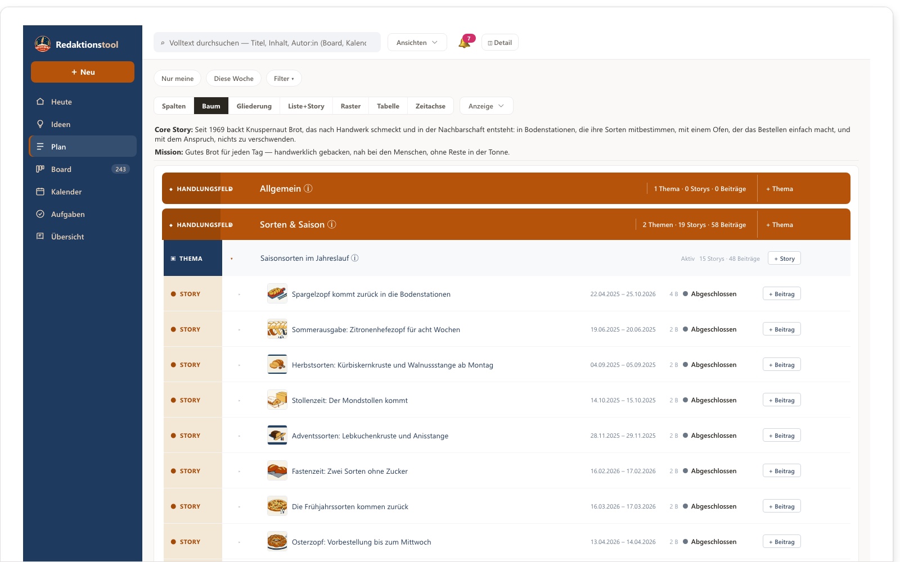This screenshot has height=562, width=900.
Task: Add a Story to Saisonsorten im Jahreslauf
Action: [784, 259]
